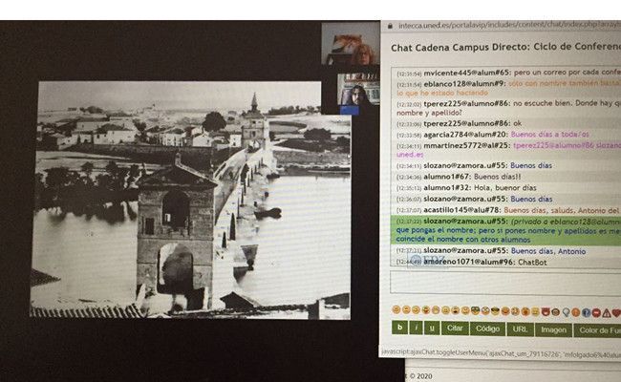
Task: Click the Imagen insert button
Action: point(553,329)
